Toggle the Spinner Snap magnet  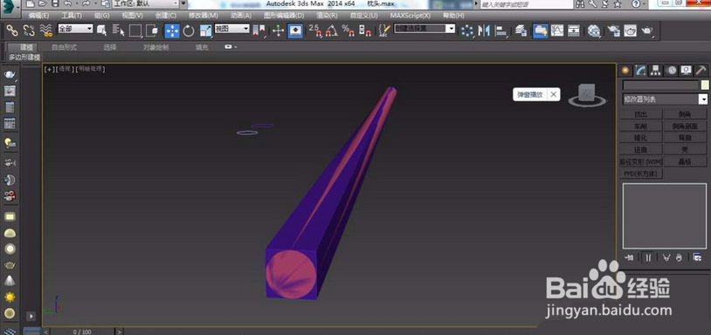[x=365, y=31]
